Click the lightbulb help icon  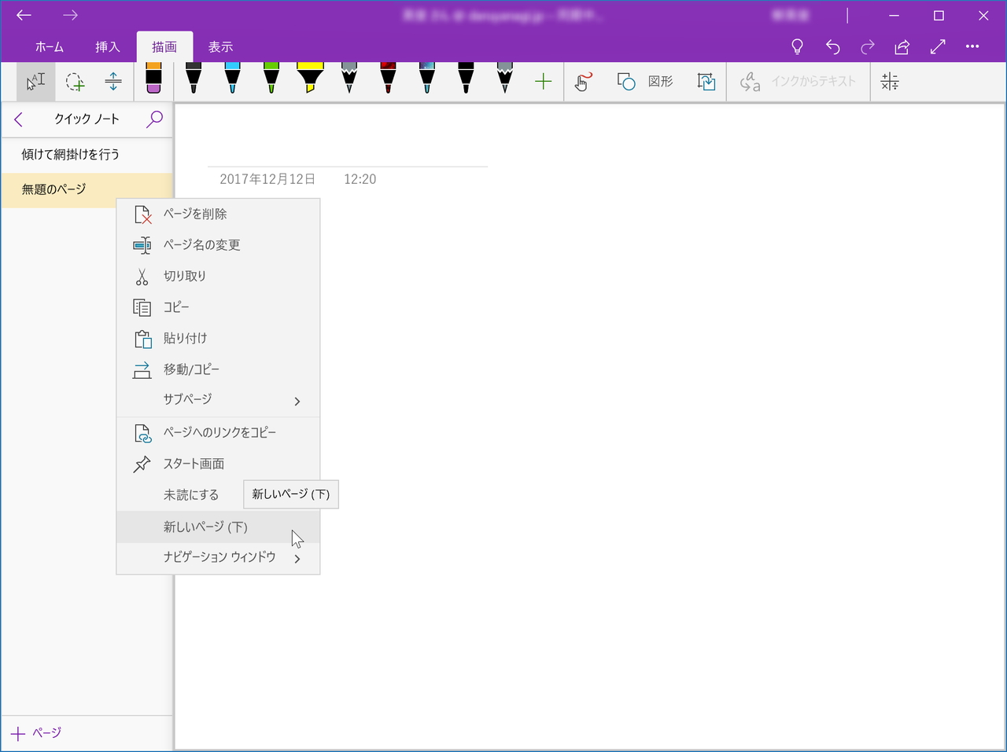797,47
